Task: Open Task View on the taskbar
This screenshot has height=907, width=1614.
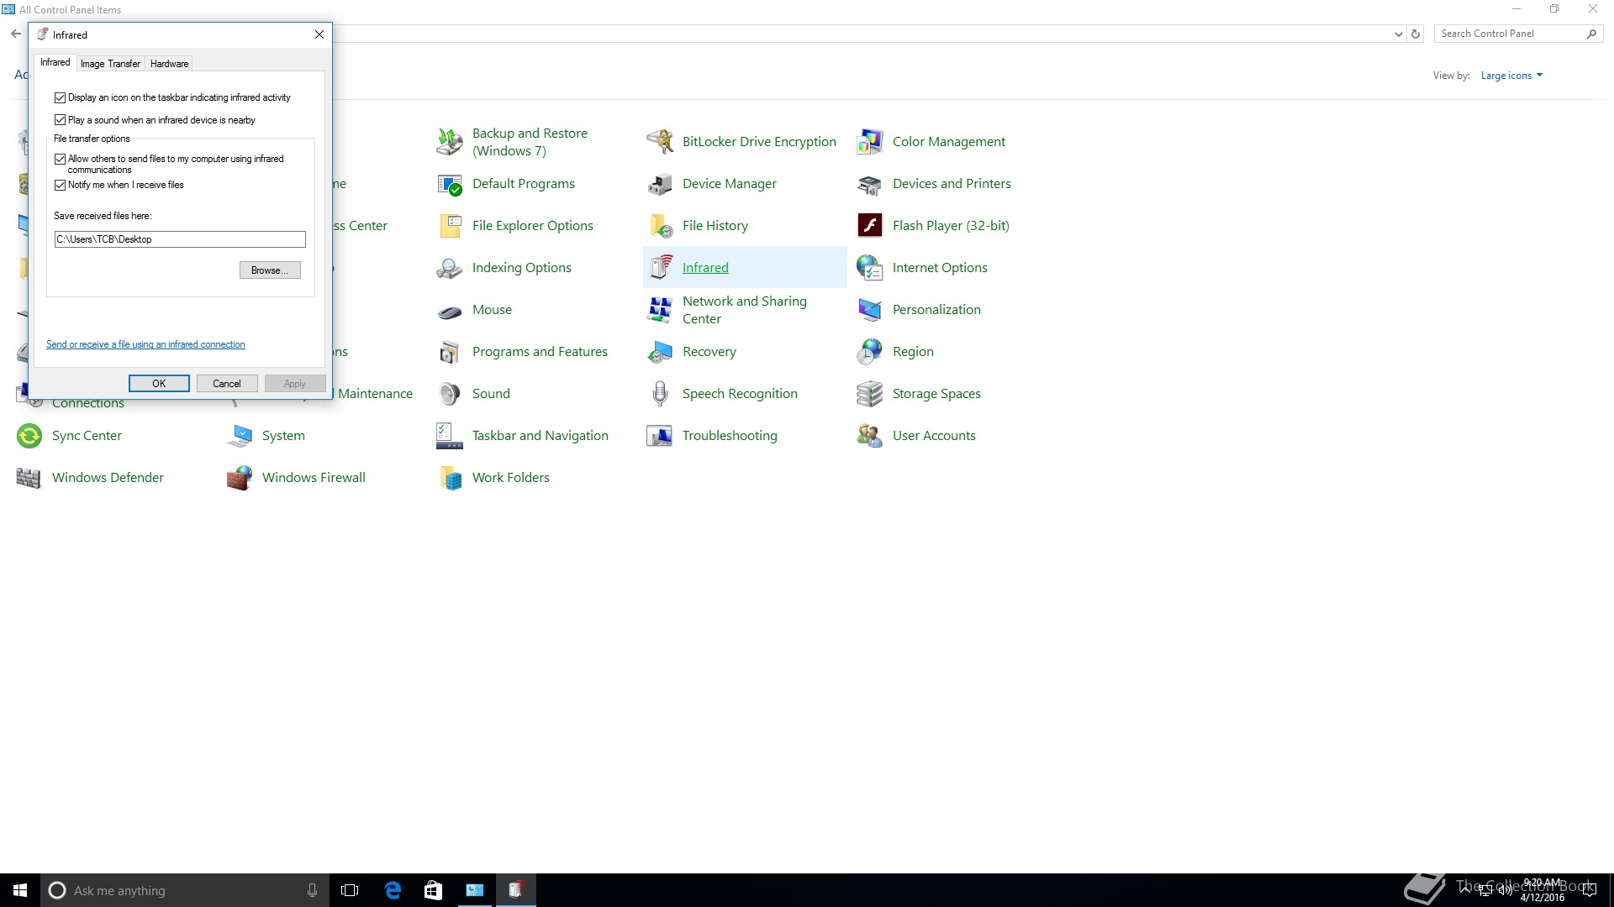Action: point(350,890)
